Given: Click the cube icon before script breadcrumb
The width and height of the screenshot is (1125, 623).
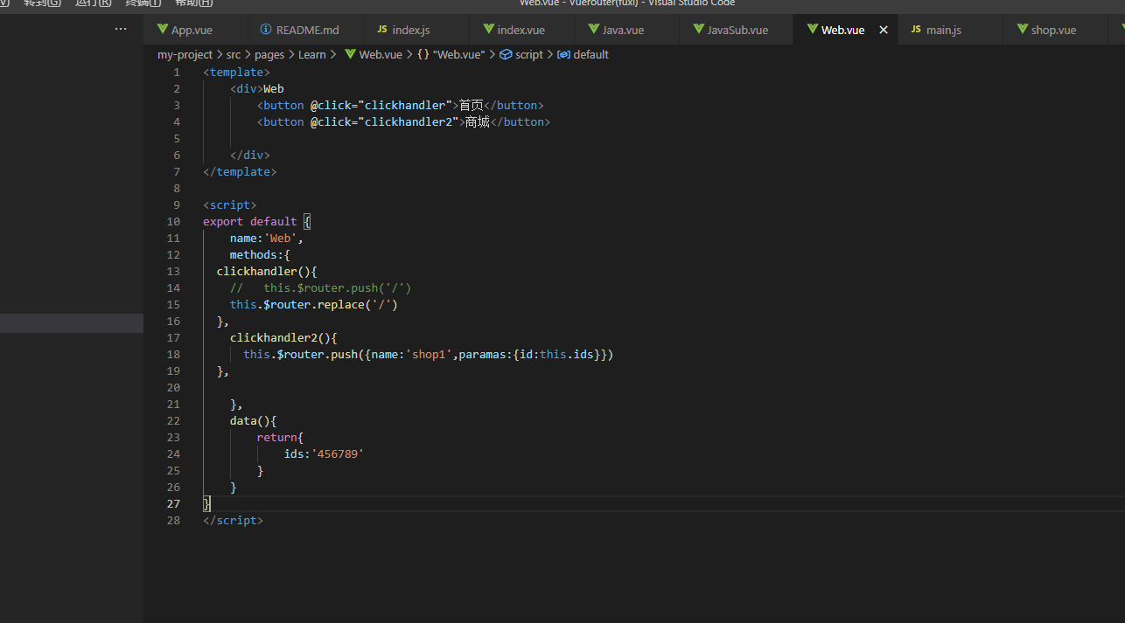Looking at the screenshot, I should [506, 54].
